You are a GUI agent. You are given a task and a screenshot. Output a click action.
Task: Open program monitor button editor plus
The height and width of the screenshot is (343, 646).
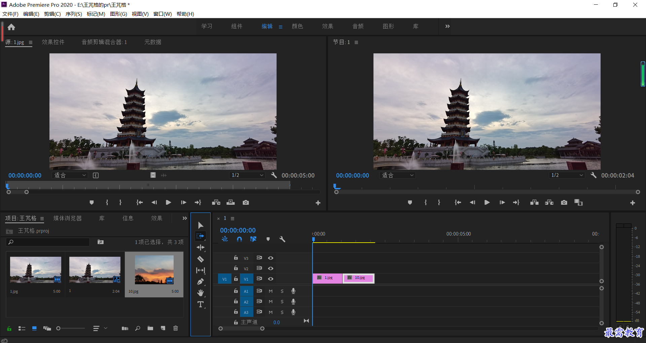pyautogui.click(x=633, y=203)
